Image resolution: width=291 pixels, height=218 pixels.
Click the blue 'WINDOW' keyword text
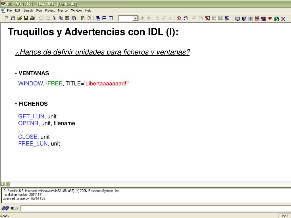point(30,83)
